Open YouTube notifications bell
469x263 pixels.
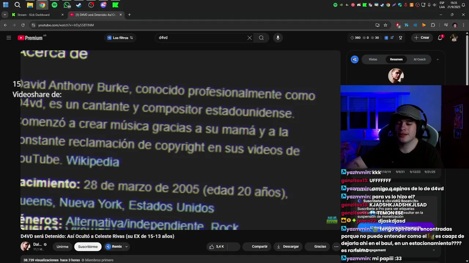click(x=440, y=38)
